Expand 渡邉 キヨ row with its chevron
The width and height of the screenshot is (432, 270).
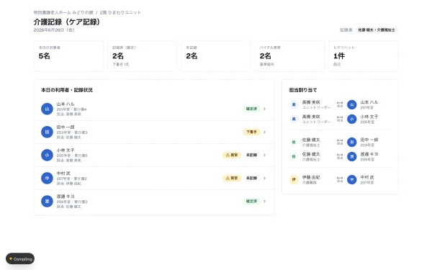[264, 202]
